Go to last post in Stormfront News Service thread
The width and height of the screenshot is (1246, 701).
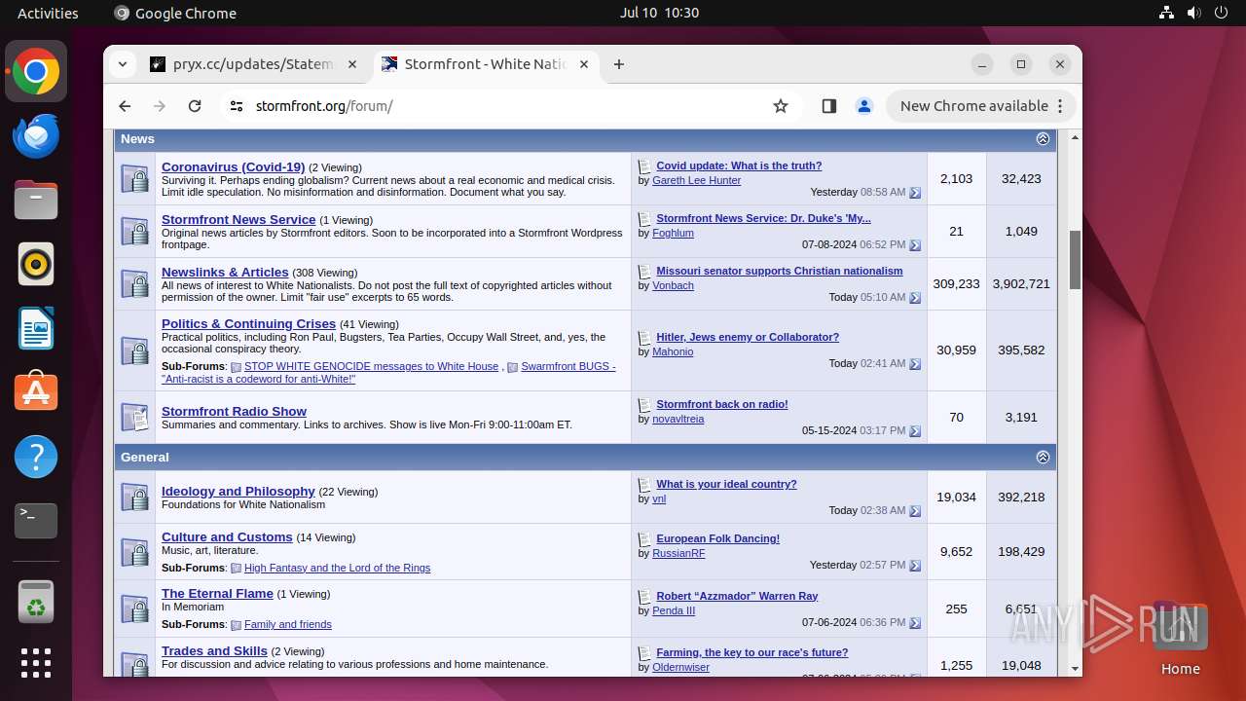pos(915,245)
